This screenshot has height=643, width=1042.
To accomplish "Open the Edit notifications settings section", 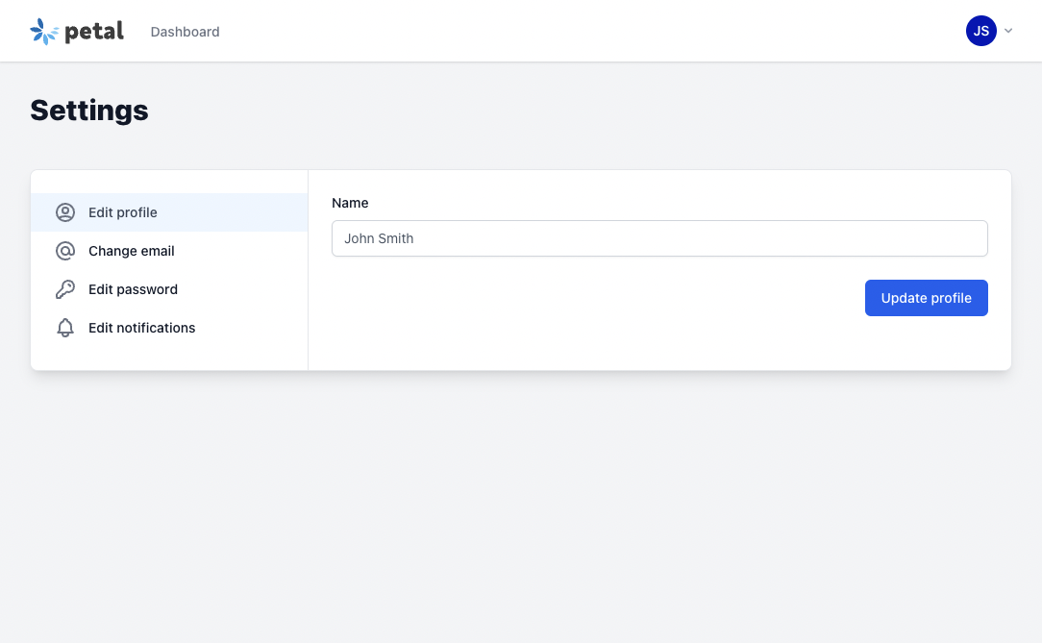I will (141, 328).
